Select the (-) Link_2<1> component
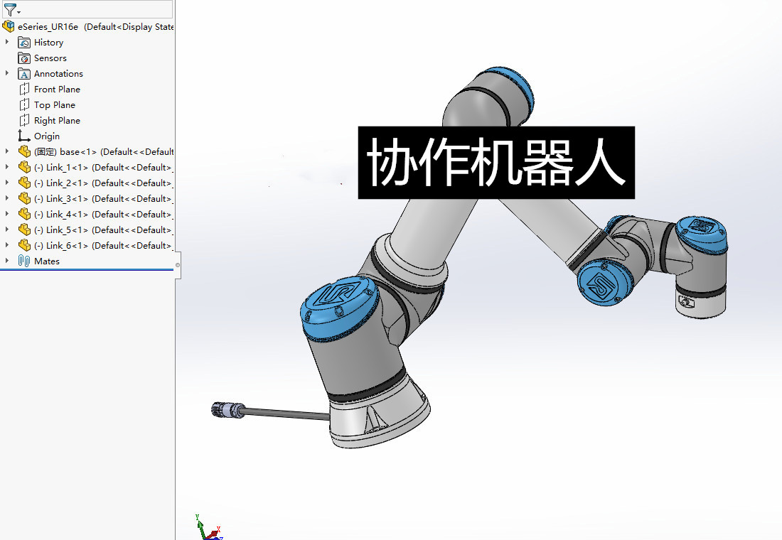 [x=104, y=183]
